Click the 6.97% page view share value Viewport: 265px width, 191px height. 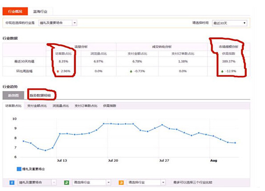tap(99, 62)
